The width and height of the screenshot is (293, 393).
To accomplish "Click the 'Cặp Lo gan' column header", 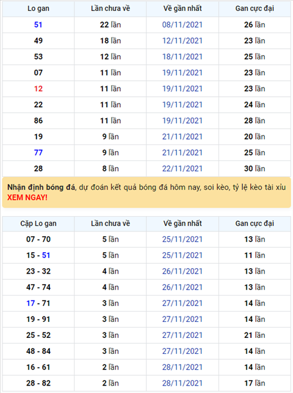I will click(38, 223).
